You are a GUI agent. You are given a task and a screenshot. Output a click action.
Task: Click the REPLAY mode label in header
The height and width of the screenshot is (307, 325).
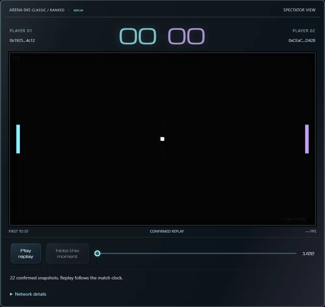[x=78, y=10]
